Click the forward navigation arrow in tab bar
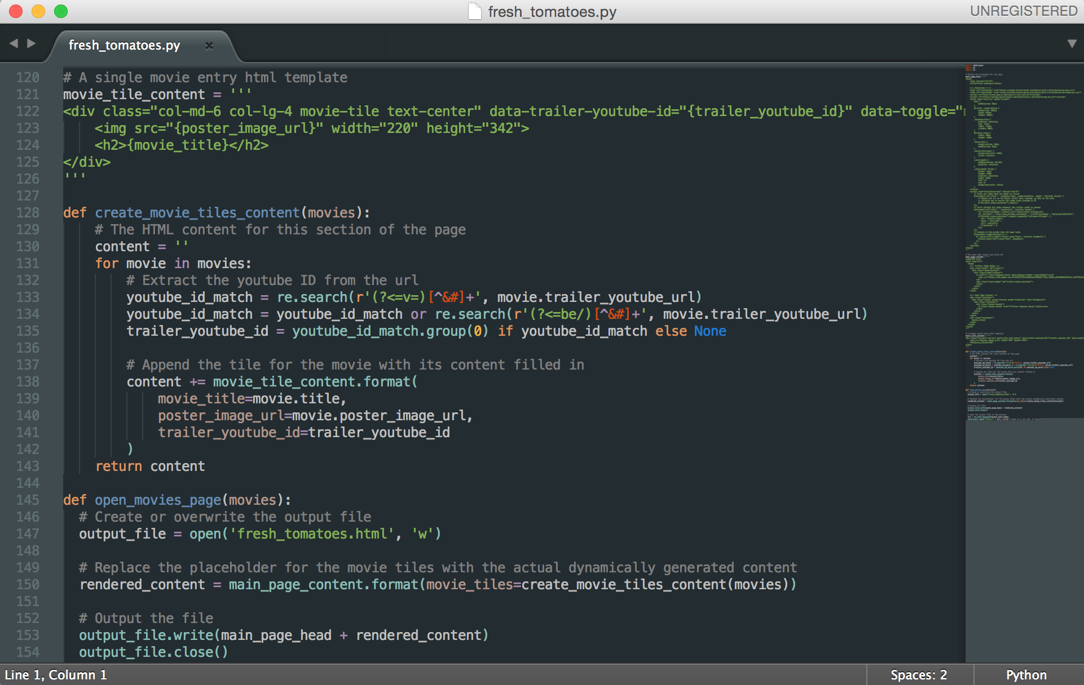This screenshot has width=1084, height=685. click(x=32, y=43)
